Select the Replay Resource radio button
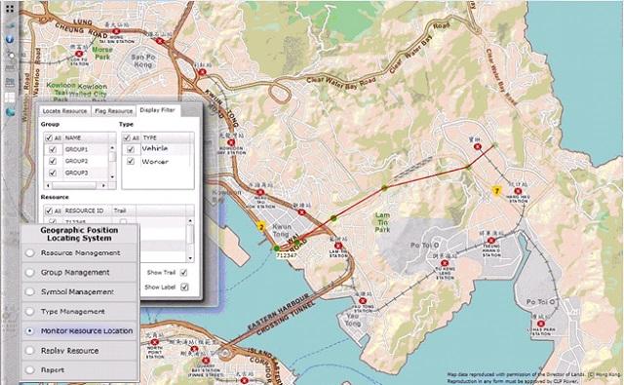 click(30, 350)
